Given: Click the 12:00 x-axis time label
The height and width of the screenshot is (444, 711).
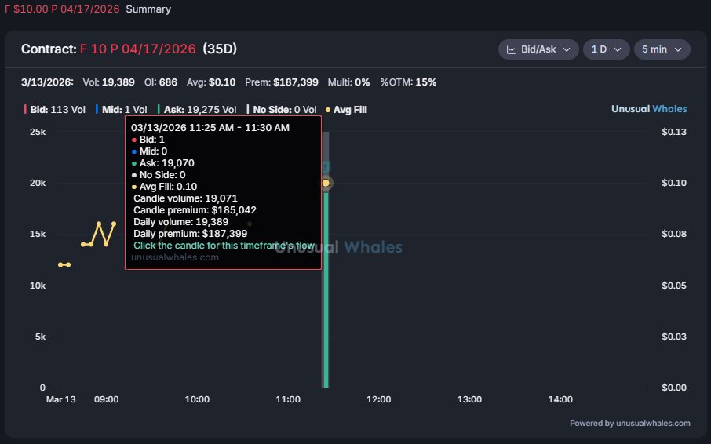Looking at the screenshot, I should [378, 399].
